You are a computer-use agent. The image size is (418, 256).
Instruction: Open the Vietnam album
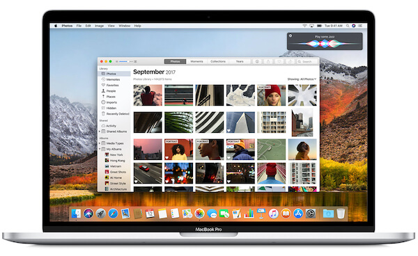pyautogui.click(x=114, y=166)
